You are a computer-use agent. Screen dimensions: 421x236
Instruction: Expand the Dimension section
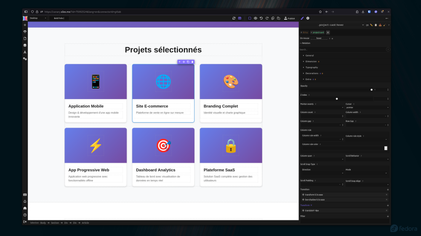point(311,62)
